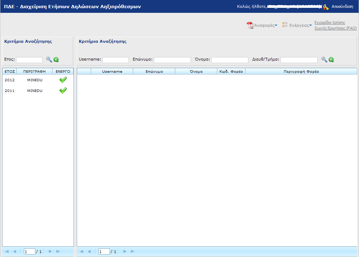Click the page number box in the years pager
Viewport: 359px width, 257px height.
(x=30, y=252)
